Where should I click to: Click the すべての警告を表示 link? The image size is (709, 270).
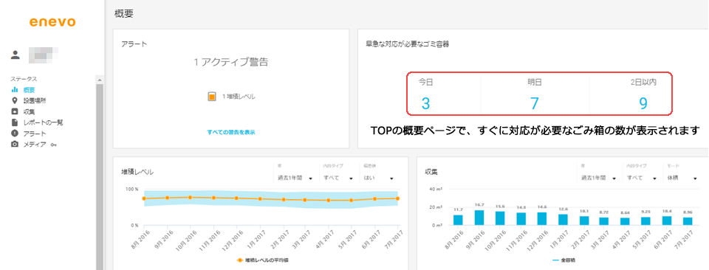point(231,132)
